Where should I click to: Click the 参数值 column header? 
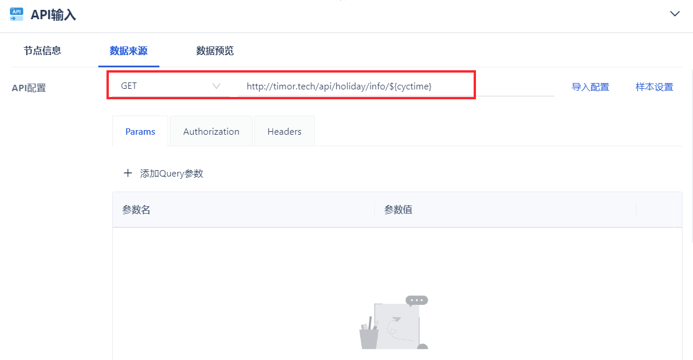coord(398,210)
